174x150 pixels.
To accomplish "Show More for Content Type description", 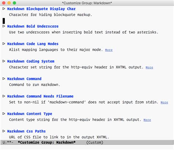I will pyautogui.click(x=147, y=120).
